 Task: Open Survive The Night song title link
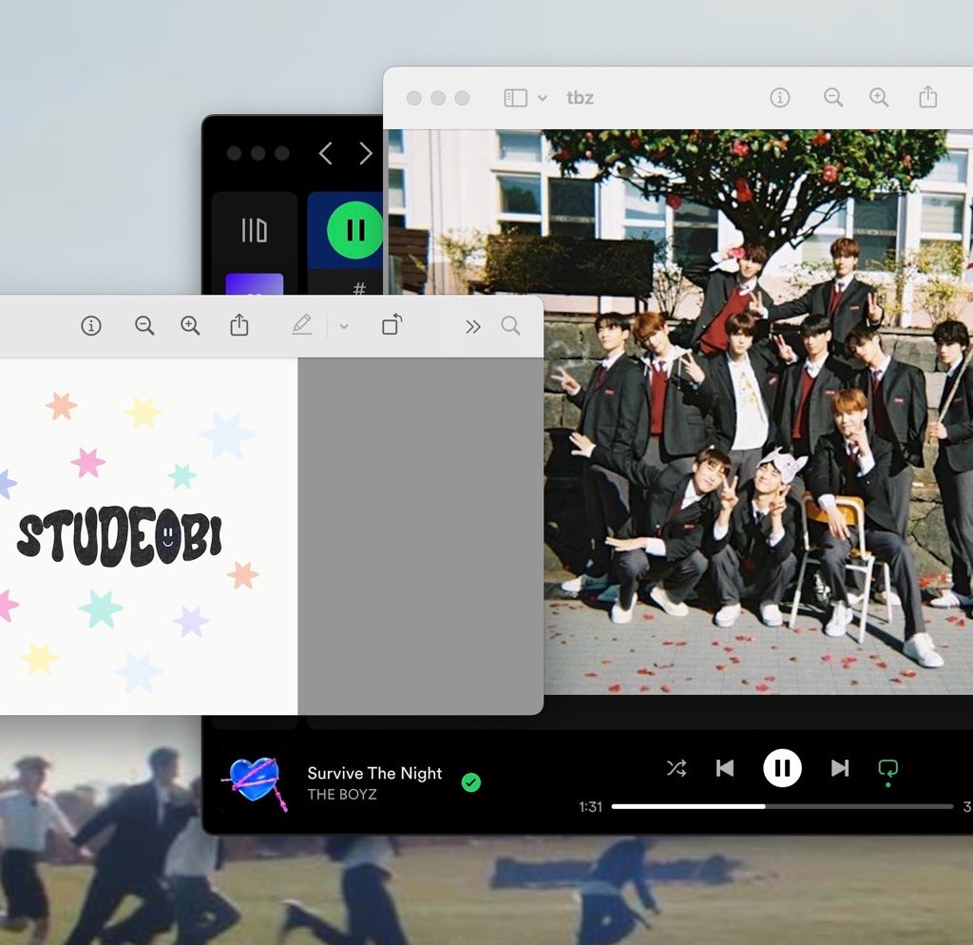374,773
